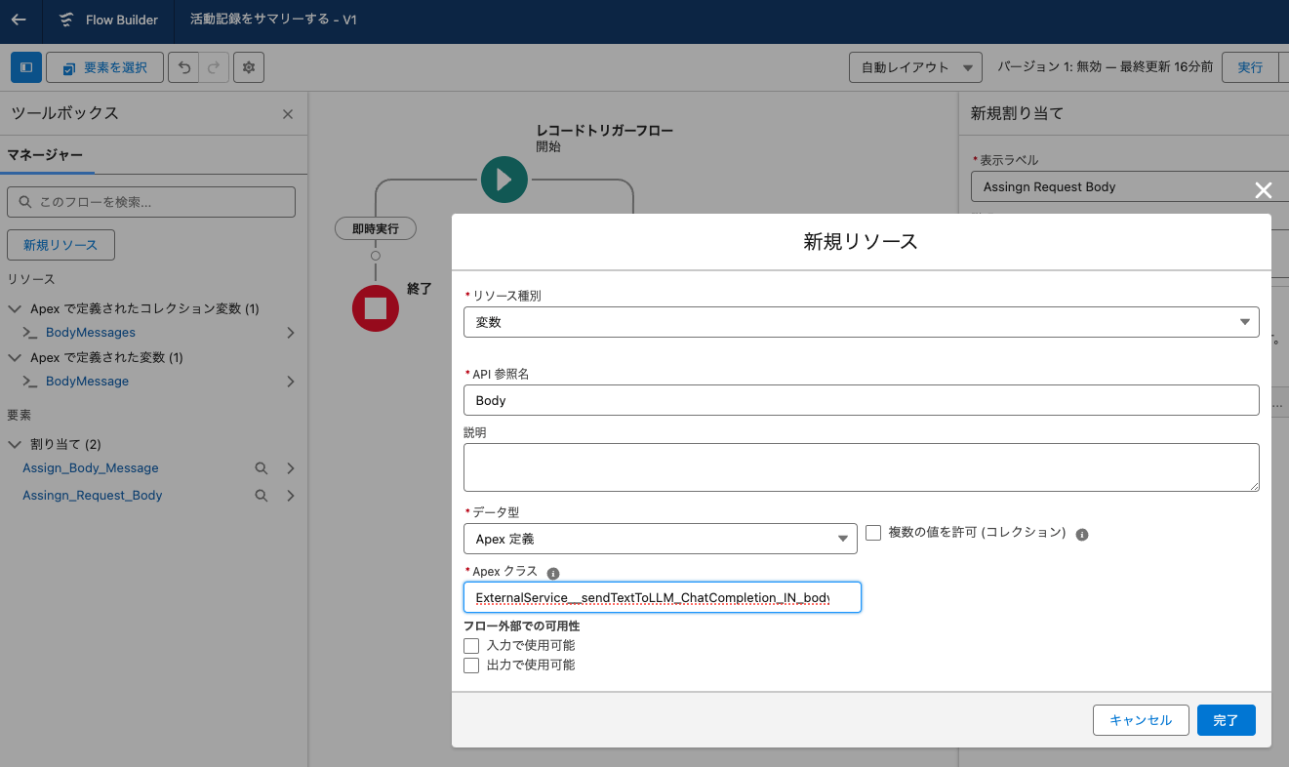Open flow settings gear icon
The image size is (1289, 767).
pyautogui.click(x=249, y=67)
